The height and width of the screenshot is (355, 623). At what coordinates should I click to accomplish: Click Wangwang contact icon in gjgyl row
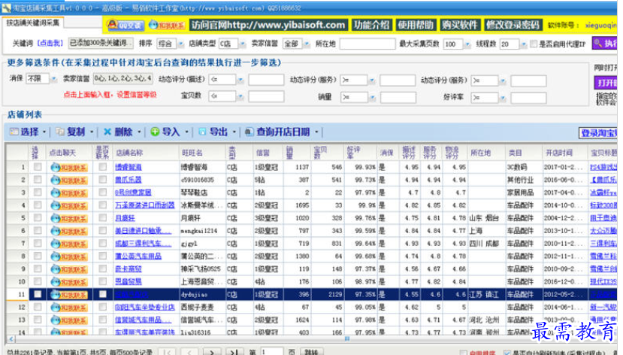point(69,244)
